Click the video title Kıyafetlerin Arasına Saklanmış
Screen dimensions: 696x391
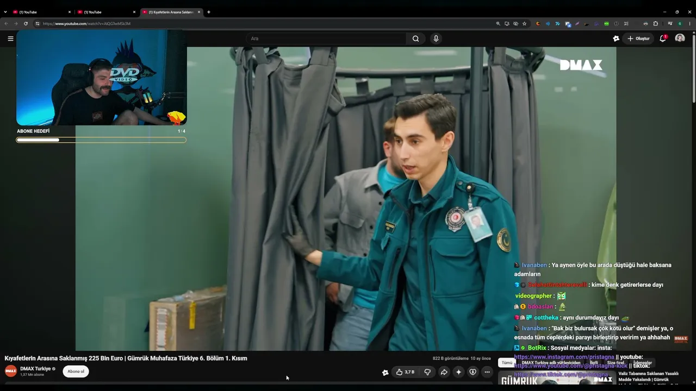(x=126, y=358)
